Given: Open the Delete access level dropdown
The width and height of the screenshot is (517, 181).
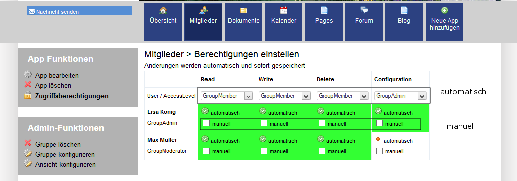Looking at the screenshot, I should coord(343,96).
